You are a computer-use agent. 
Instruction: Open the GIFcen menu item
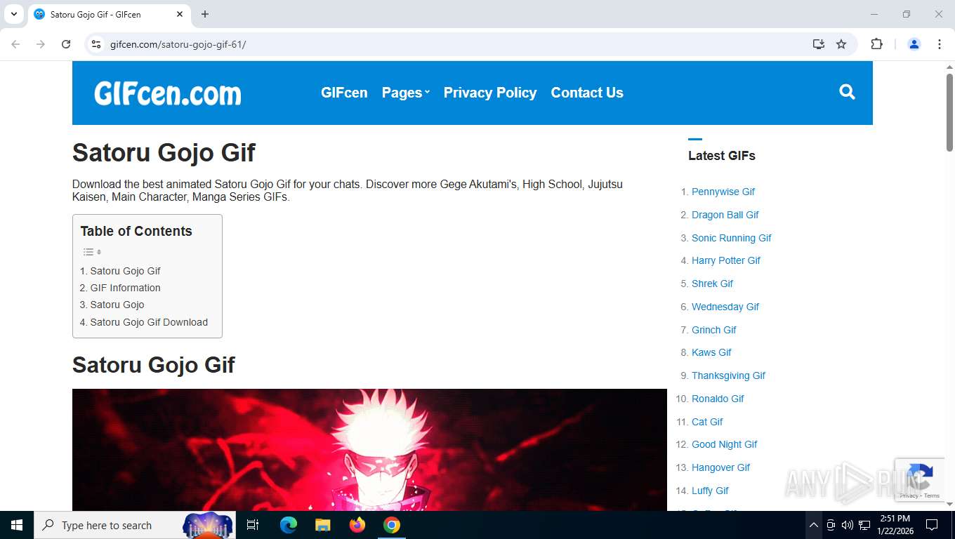tap(344, 93)
